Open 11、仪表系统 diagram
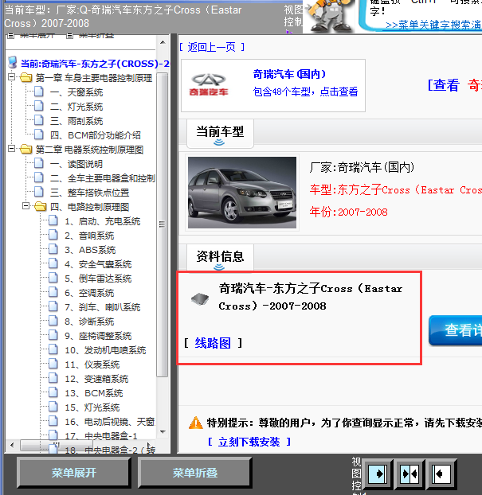 point(92,364)
